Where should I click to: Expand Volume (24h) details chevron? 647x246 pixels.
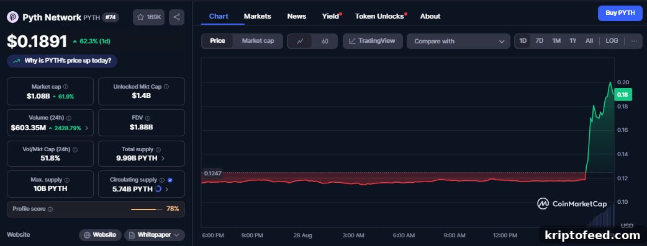coord(86,128)
